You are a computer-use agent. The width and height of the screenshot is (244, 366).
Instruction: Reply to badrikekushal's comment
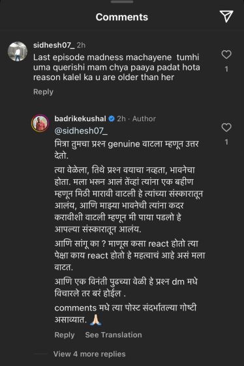click(x=65, y=335)
